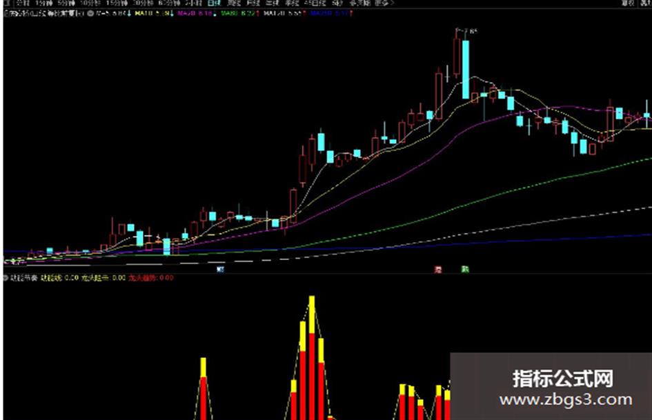Click the gear icon beside the sub-indicator name
The width and height of the screenshot is (652, 420).
pyautogui.click(x=6, y=278)
